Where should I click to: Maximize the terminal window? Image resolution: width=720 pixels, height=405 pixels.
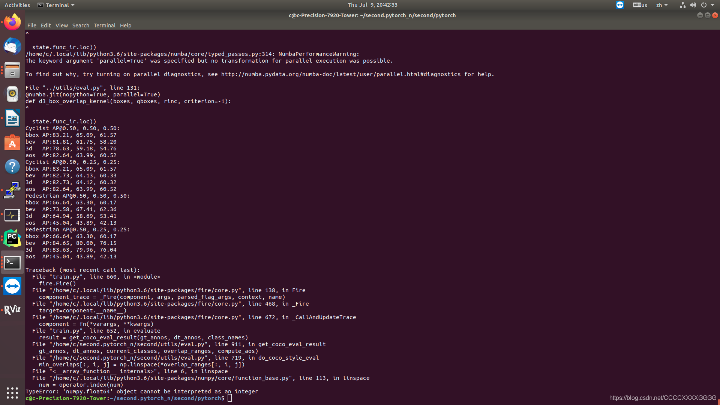click(707, 15)
